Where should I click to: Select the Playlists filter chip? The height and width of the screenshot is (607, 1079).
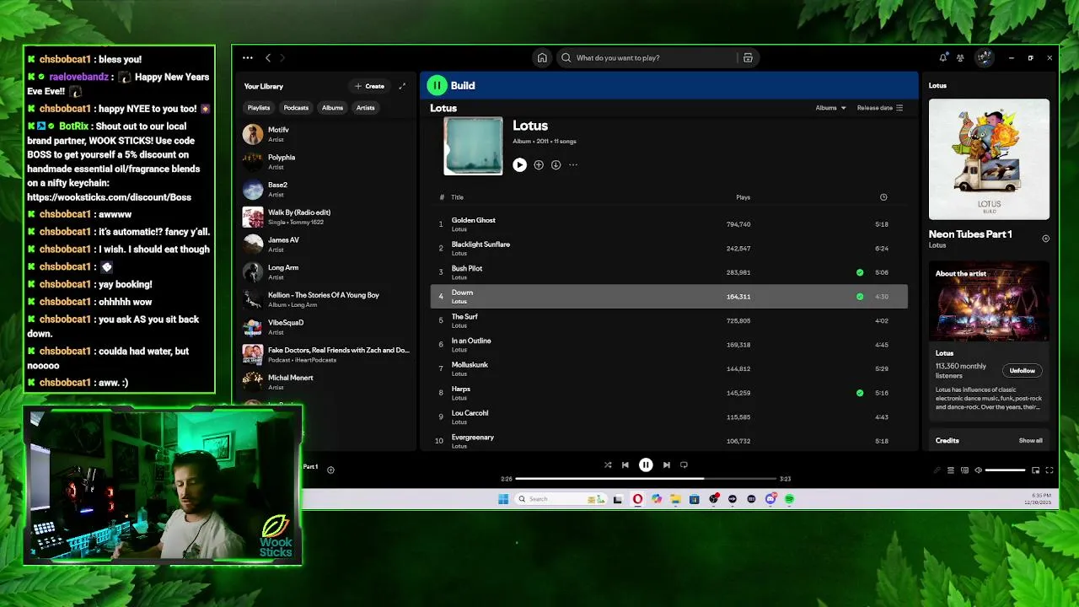coord(259,108)
